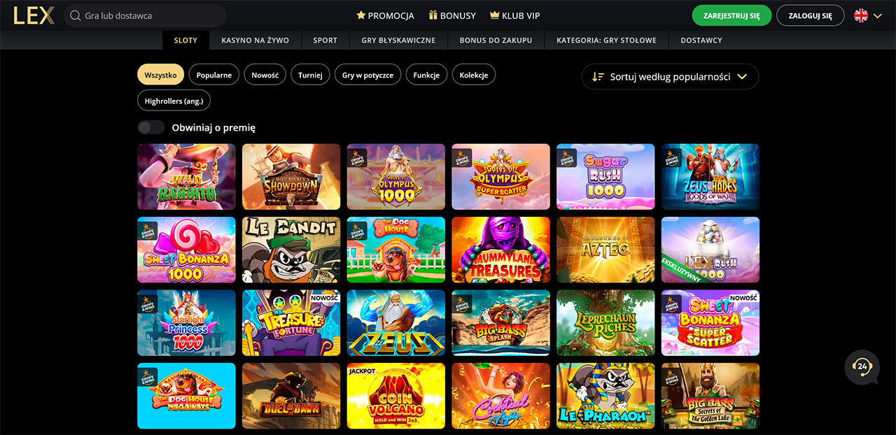Focus the Gra lub dostawca search field
This screenshot has width=896, height=435.
coord(145,15)
